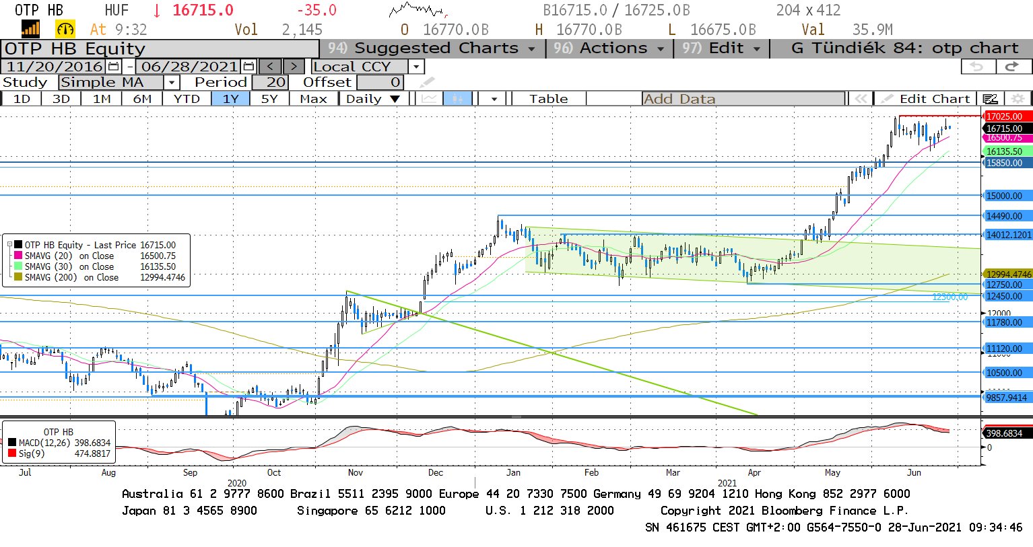Expand the Local CCY currency dropdown
The image size is (1033, 547).
416,67
